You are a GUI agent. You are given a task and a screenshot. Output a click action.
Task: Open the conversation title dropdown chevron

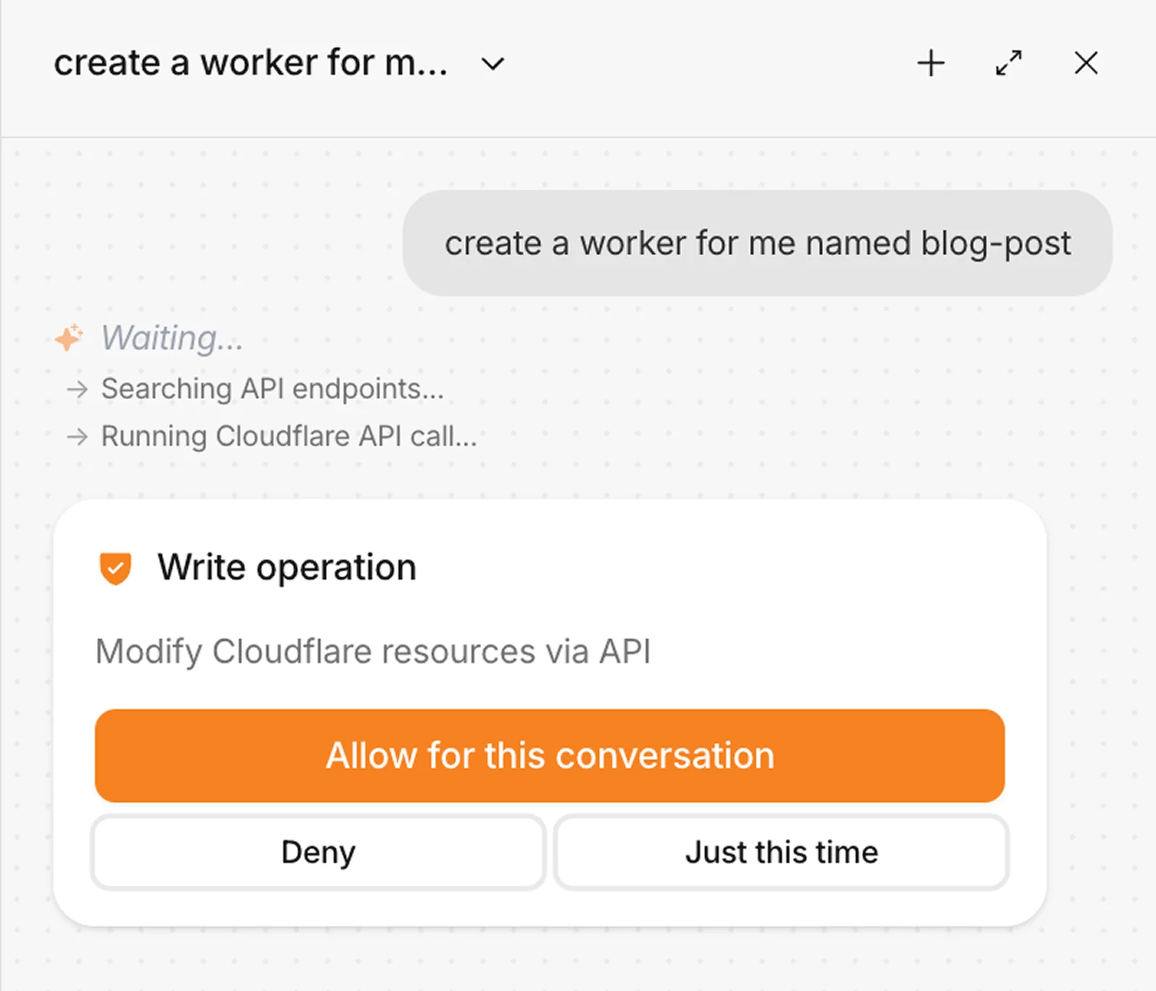pyautogui.click(x=492, y=65)
